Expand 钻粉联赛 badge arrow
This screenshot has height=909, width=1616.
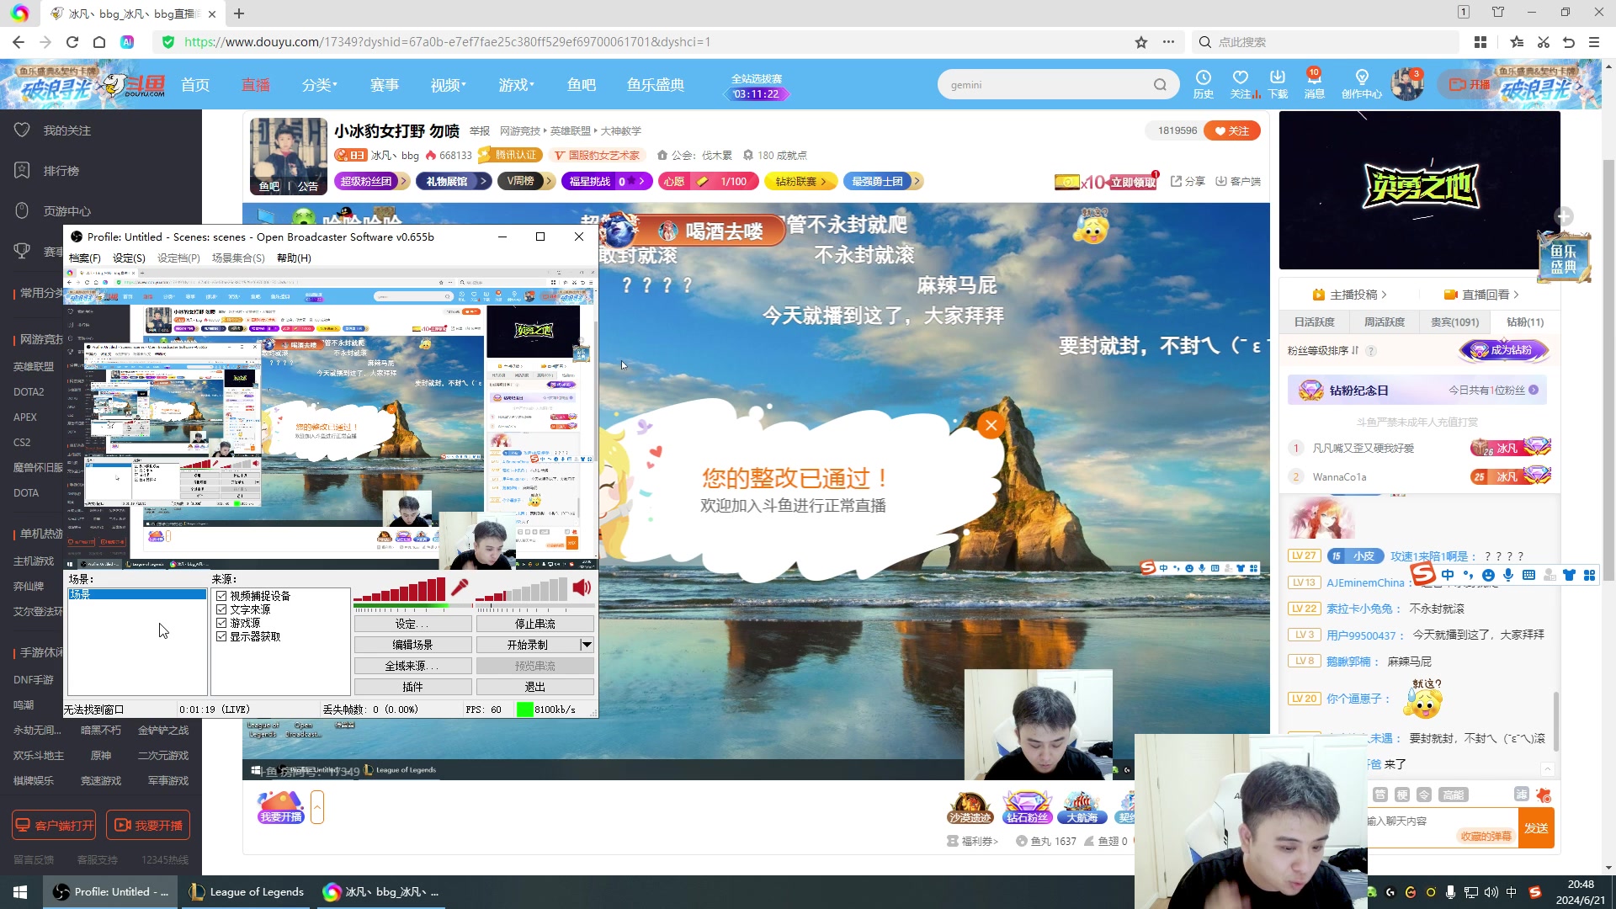pos(824,181)
